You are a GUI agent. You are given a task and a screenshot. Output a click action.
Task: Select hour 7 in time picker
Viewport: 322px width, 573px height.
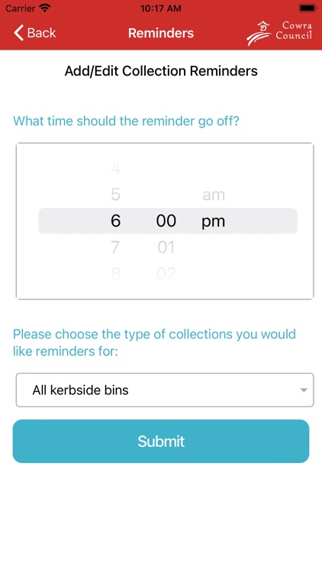[115, 248]
